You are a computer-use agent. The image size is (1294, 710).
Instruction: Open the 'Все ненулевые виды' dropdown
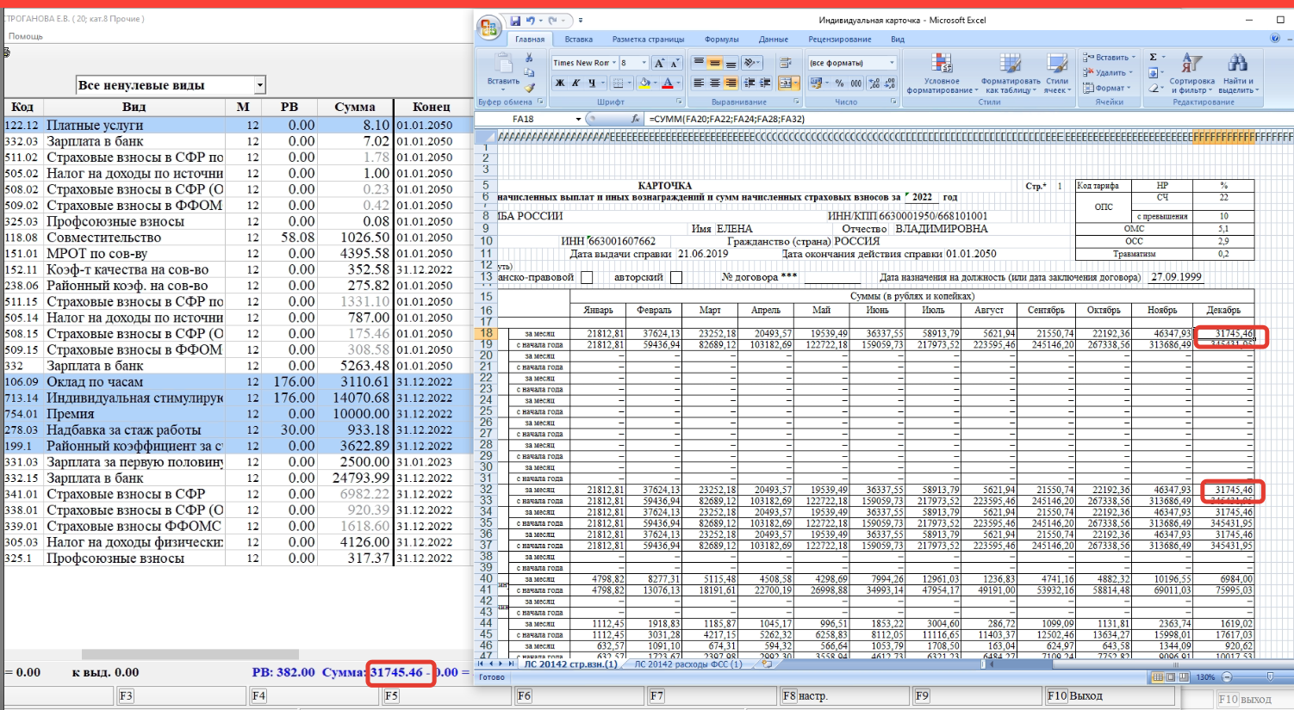click(x=260, y=84)
